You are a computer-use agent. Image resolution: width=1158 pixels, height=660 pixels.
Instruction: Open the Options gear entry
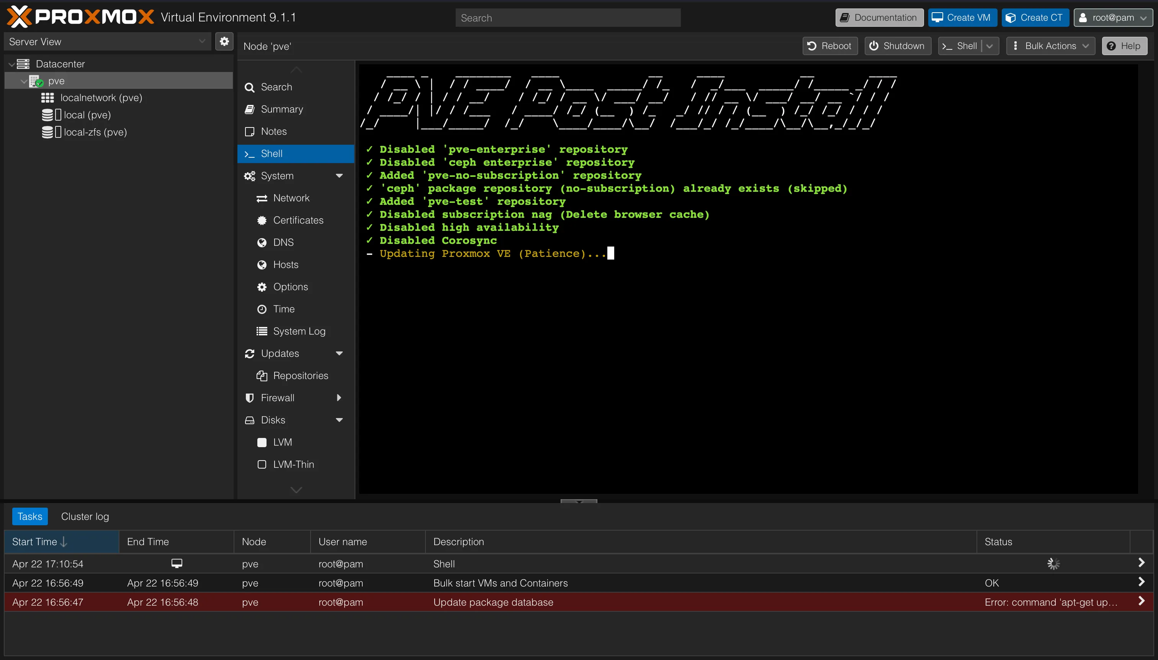click(296, 287)
